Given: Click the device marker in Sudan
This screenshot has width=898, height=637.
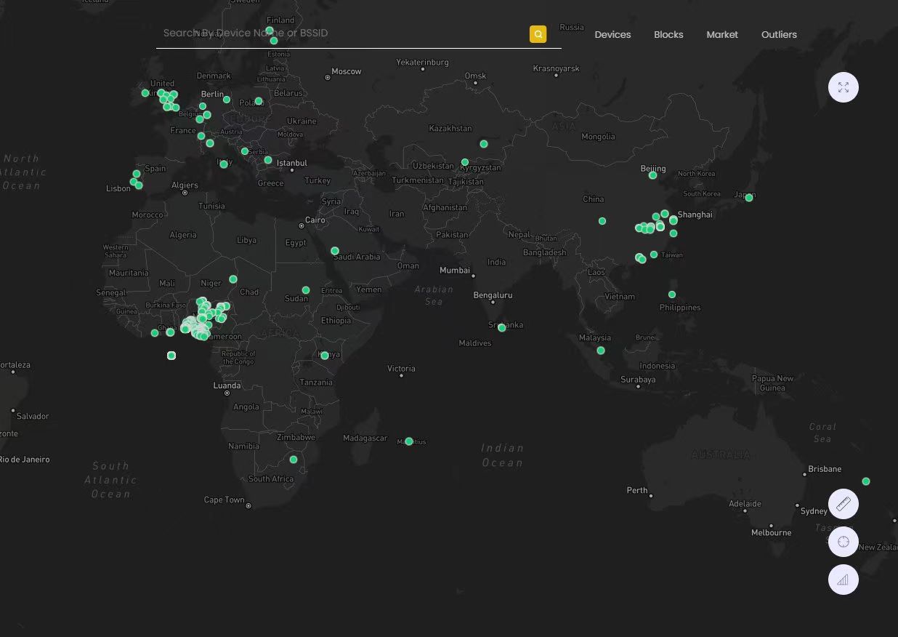Looking at the screenshot, I should (x=306, y=290).
